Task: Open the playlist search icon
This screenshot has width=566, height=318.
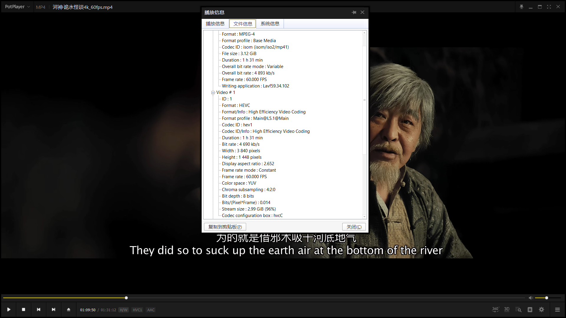Action: click(x=518, y=309)
